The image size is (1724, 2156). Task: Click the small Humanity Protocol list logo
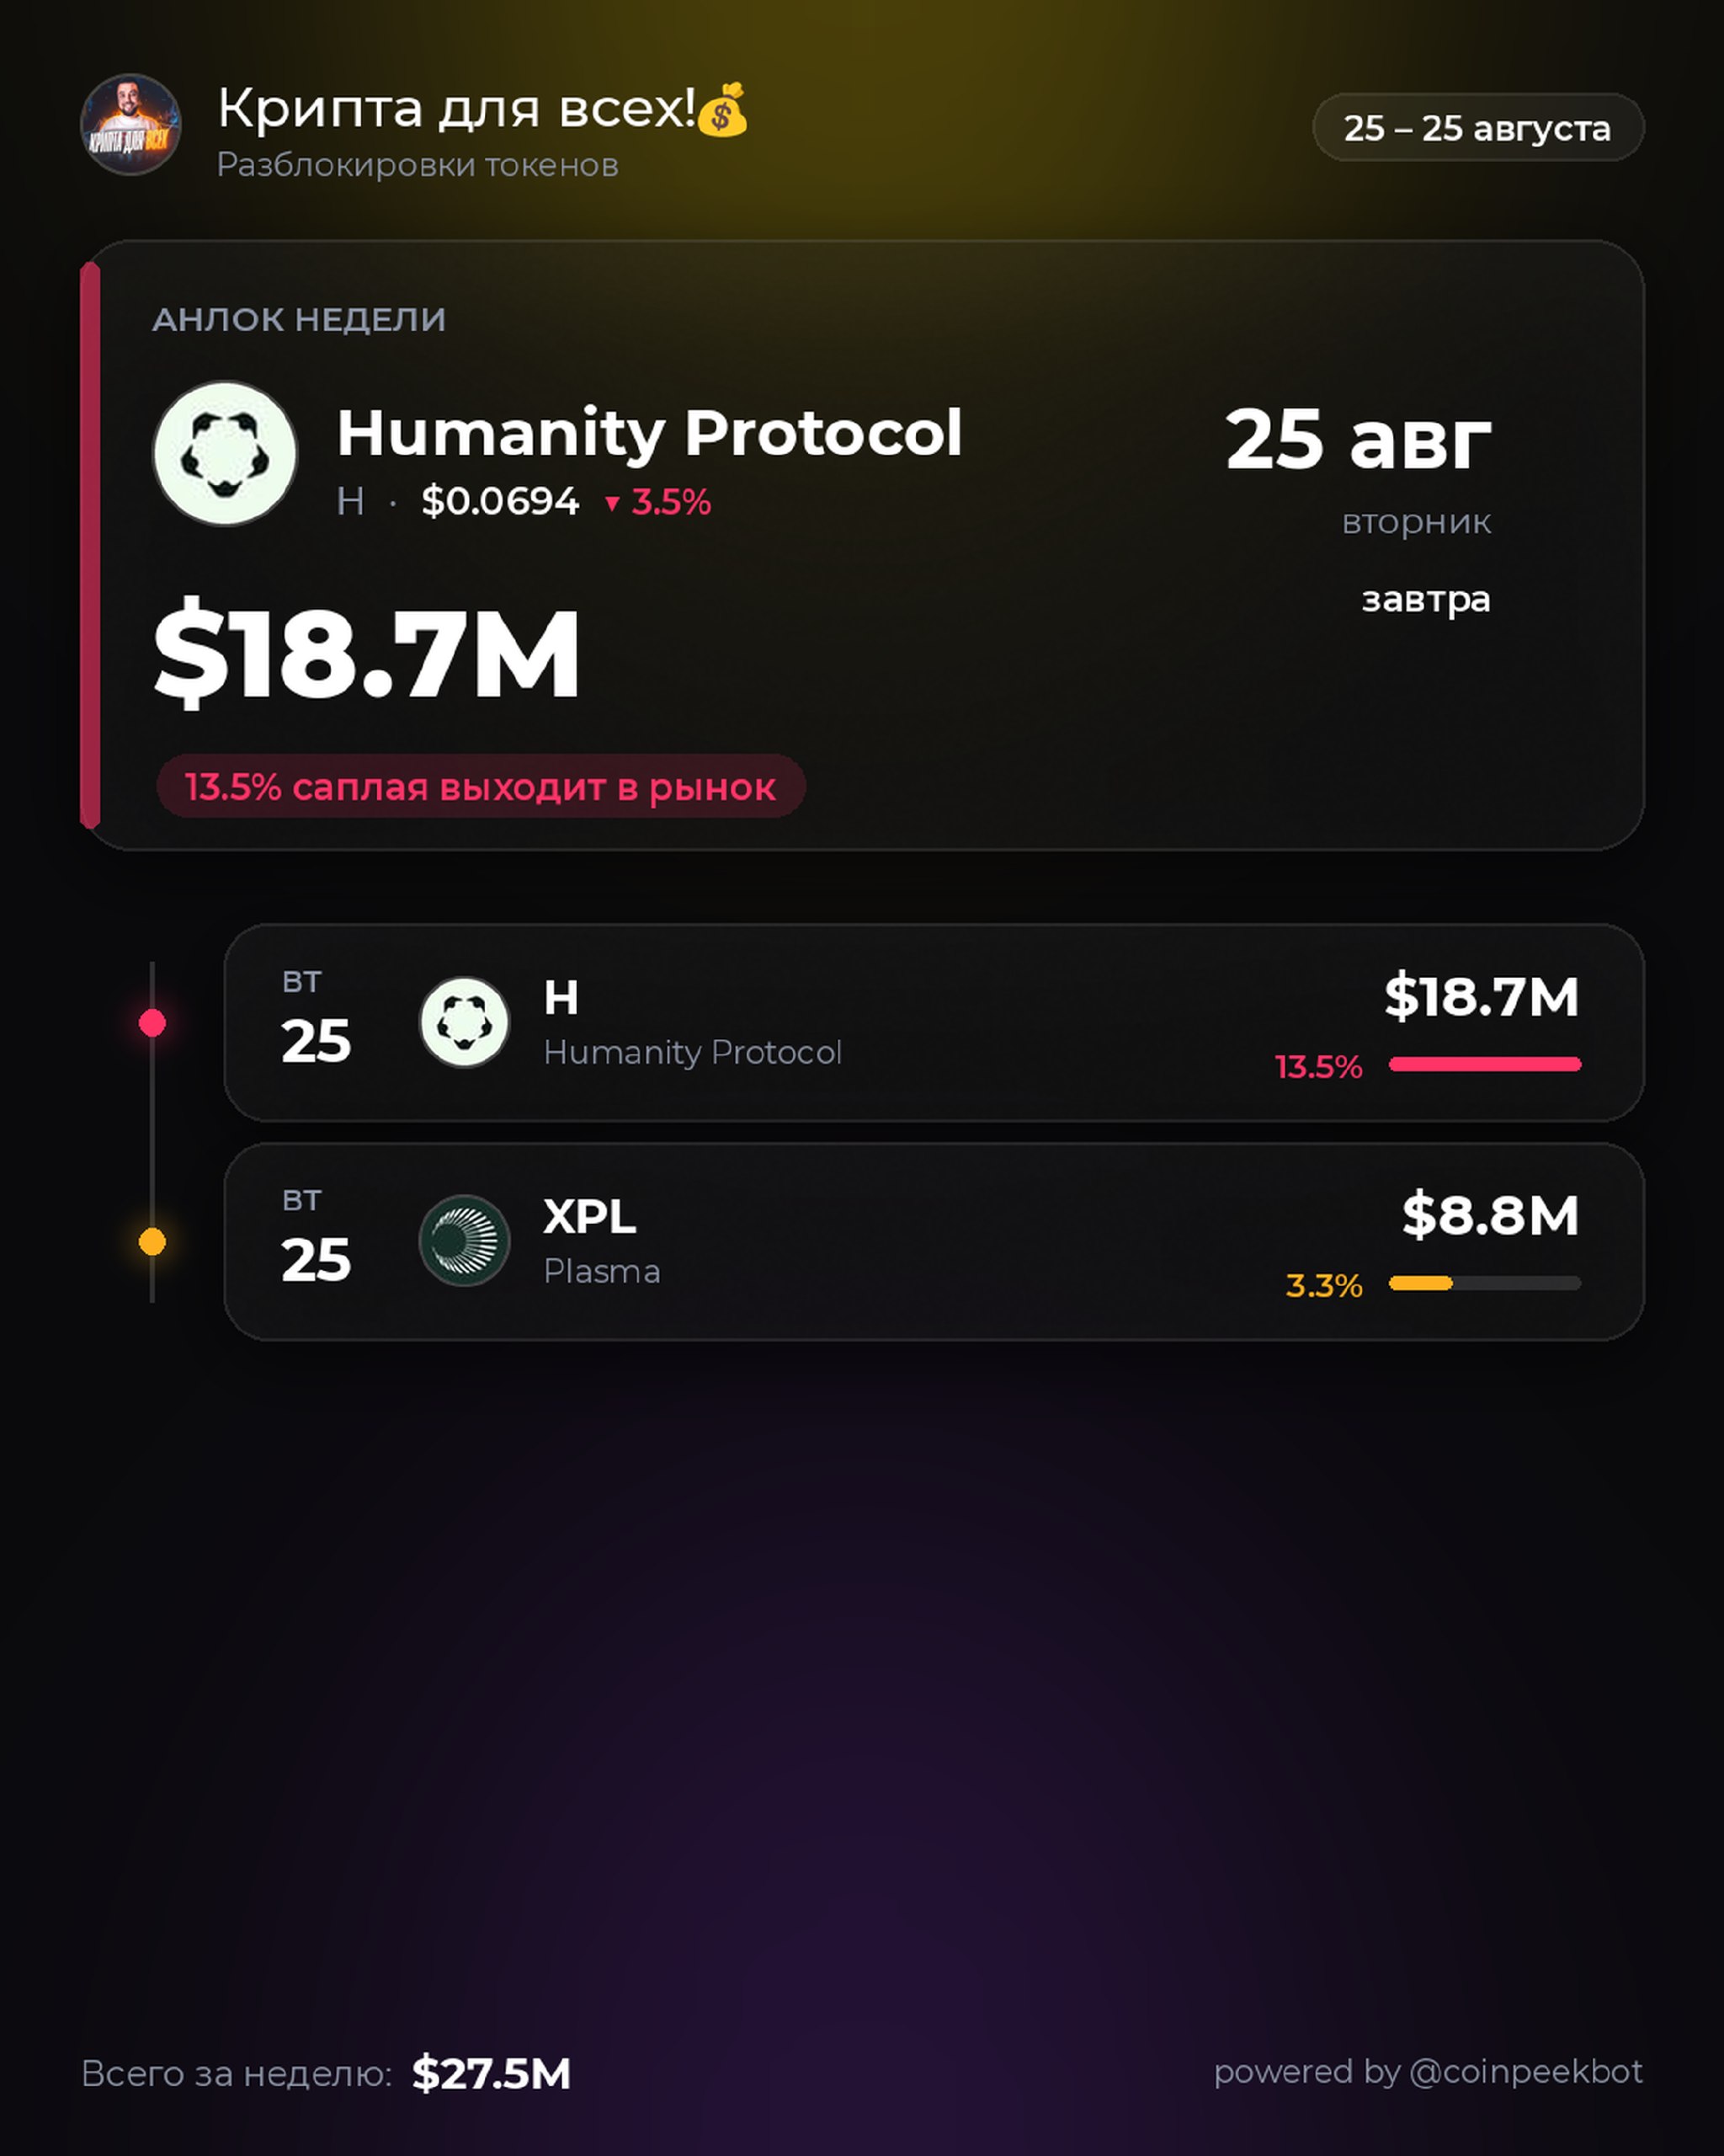point(464,1022)
